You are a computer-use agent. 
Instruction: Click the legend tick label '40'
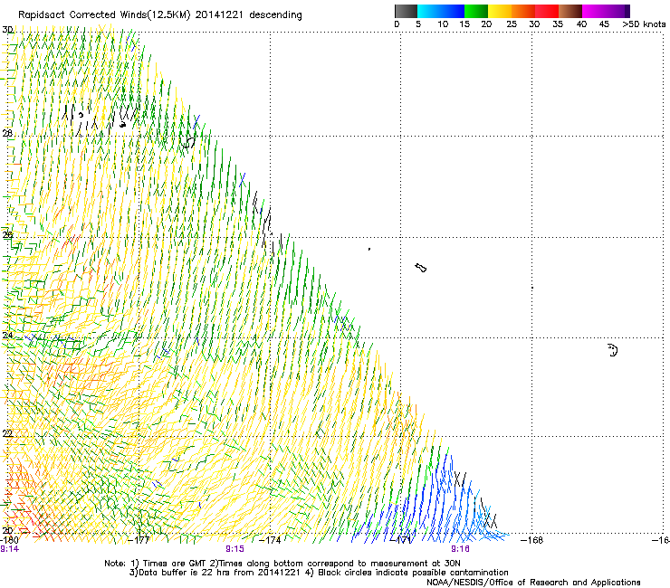pos(581,24)
